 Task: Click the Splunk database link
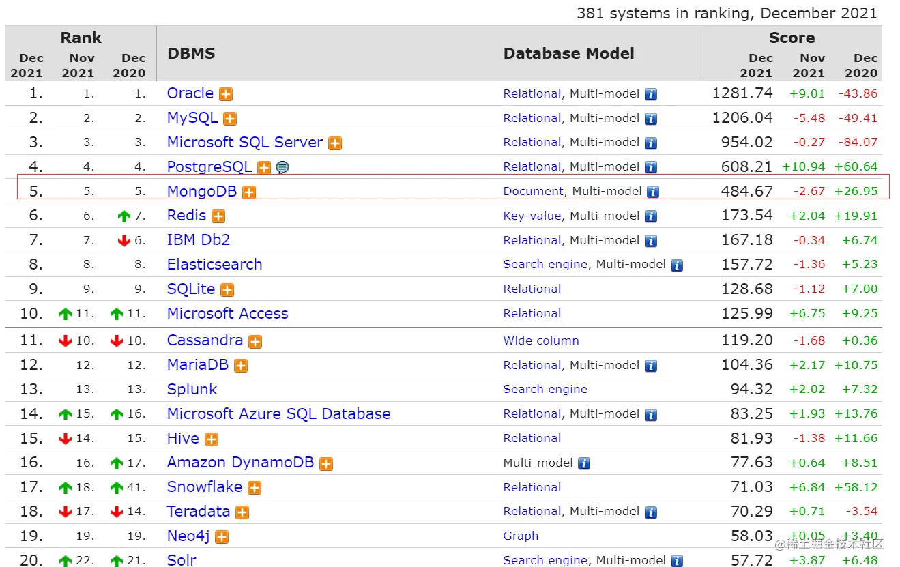[x=192, y=390]
